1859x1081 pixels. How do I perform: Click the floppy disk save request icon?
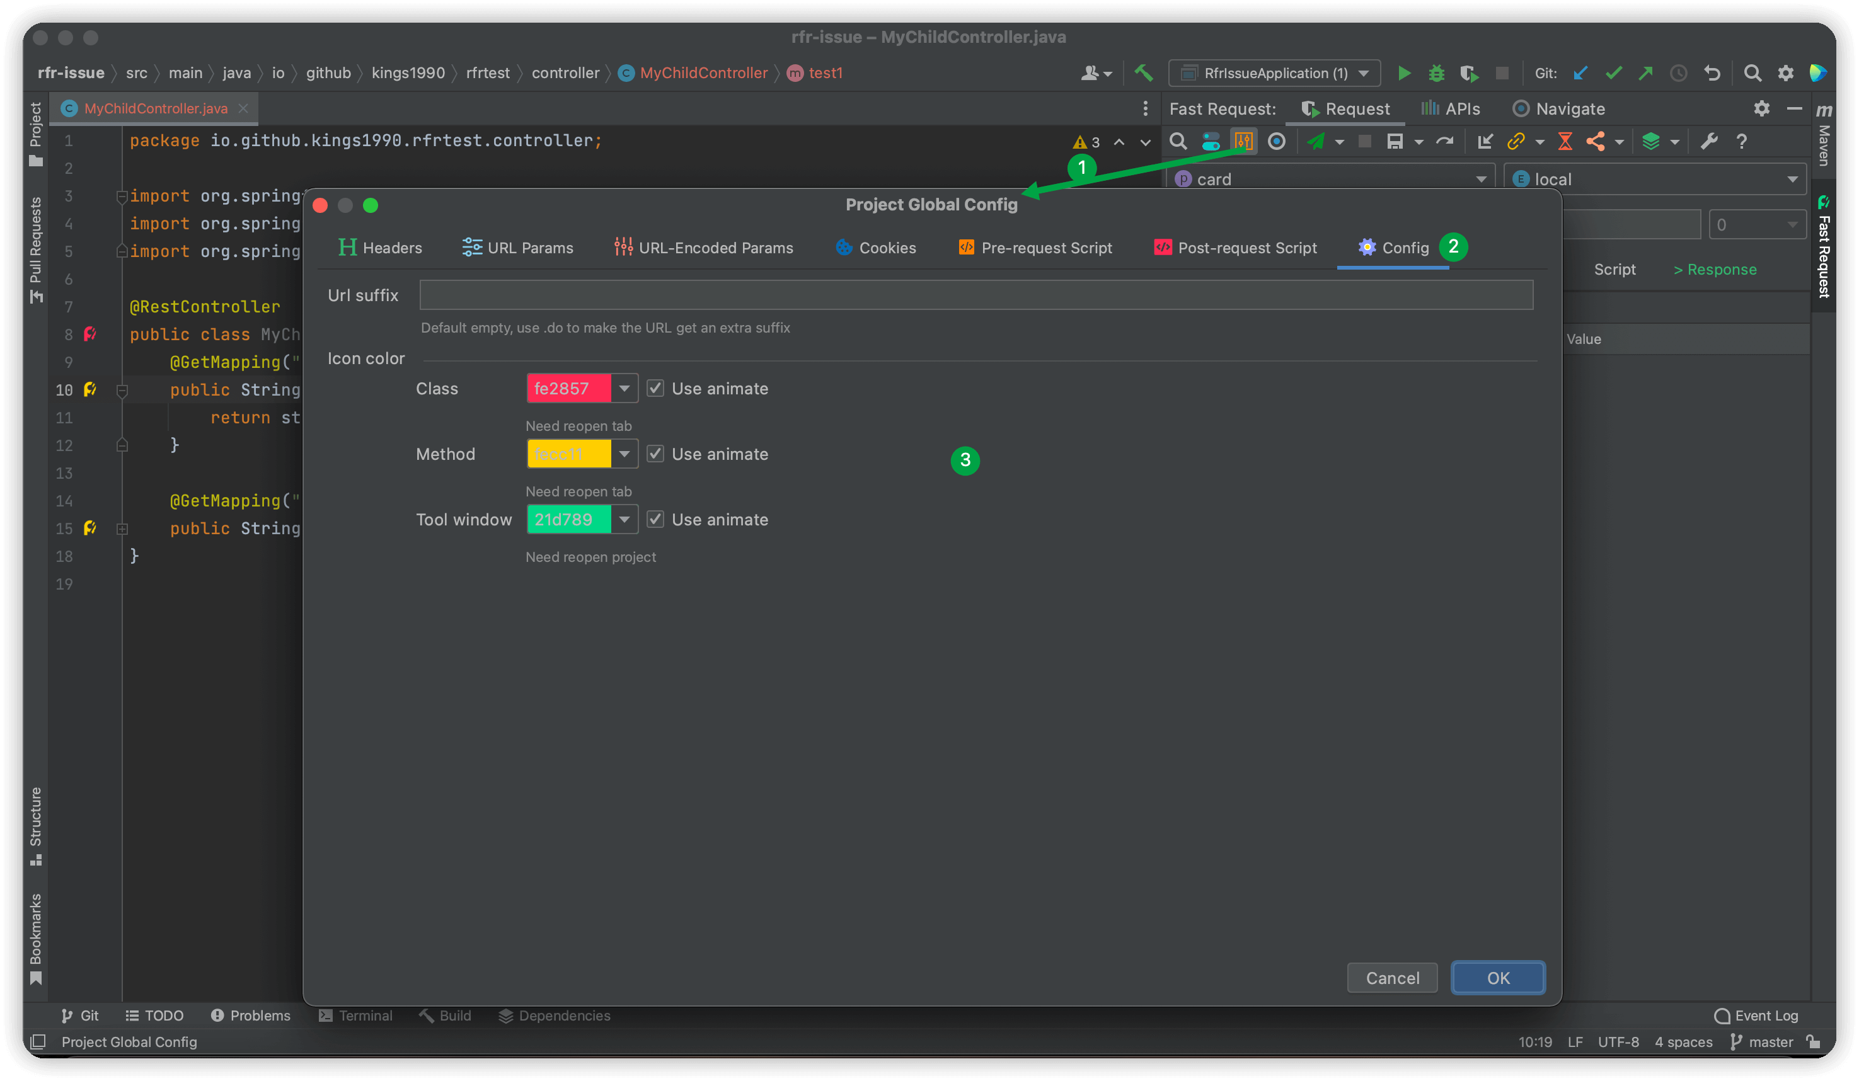coord(1394,142)
